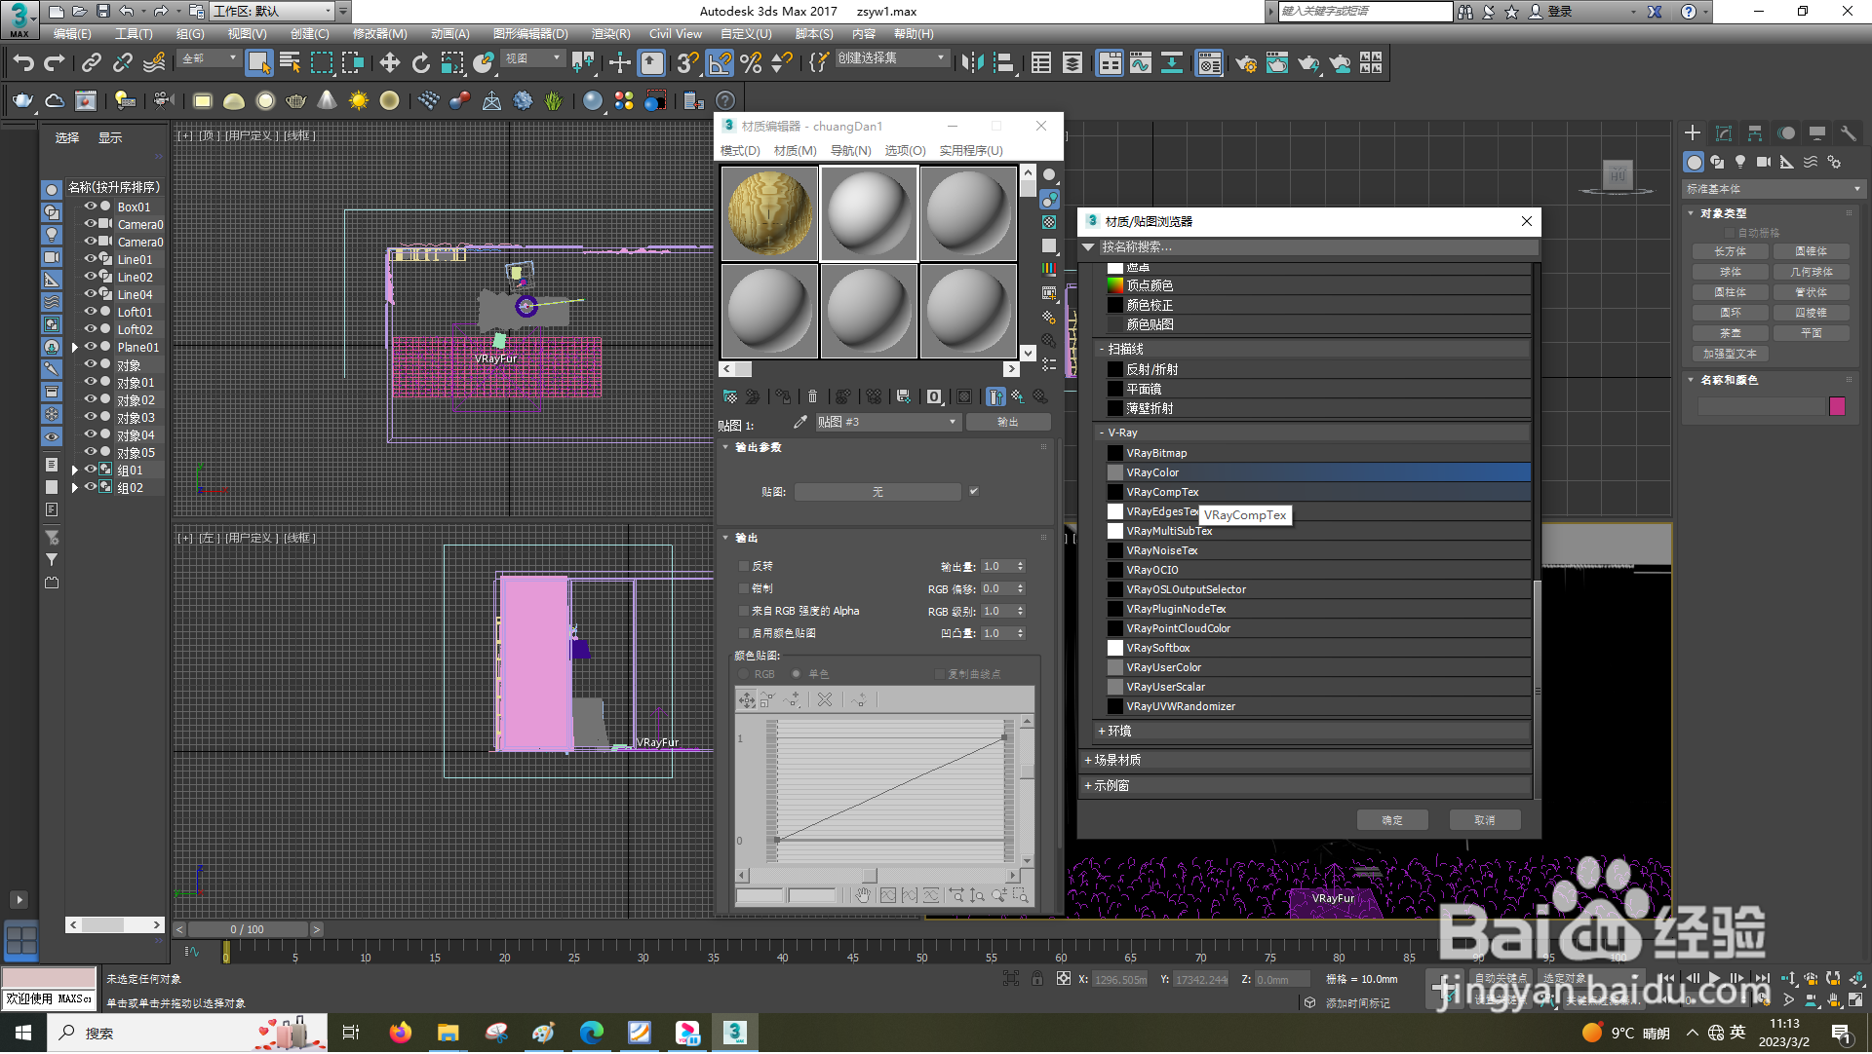Screen dimensions: 1872x1054
Task: Click the 茶壶 object type button
Action: click(1731, 333)
